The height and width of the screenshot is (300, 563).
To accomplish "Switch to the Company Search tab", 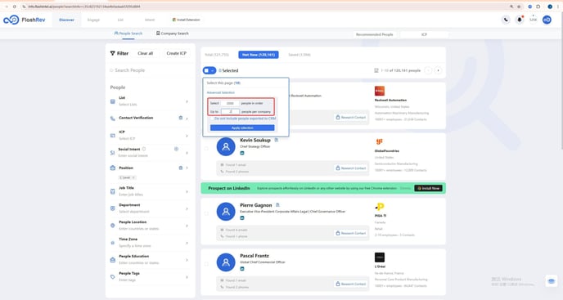I will click(173, 34).
